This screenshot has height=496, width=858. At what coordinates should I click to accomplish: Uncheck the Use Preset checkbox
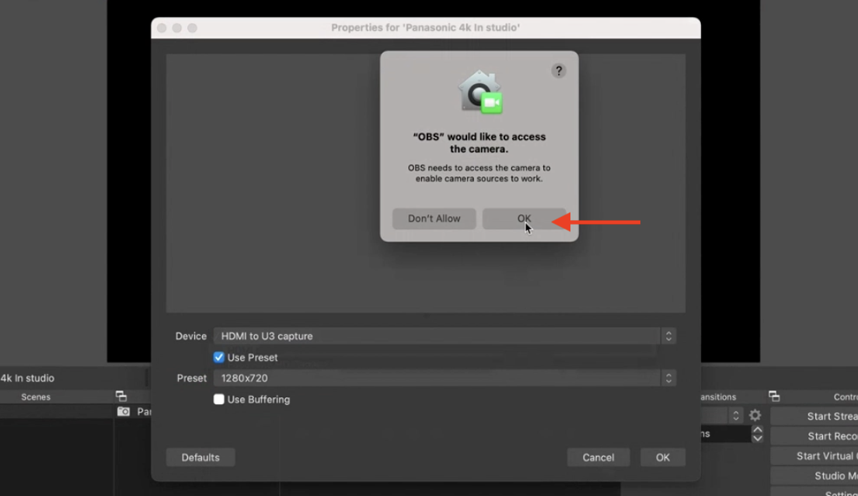click(219, 358)
